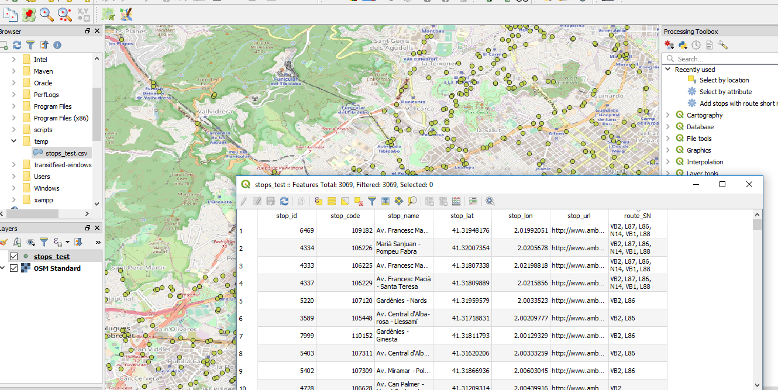Refresh the Browser panel
Screen dimensions: 778x390
[x=17, y=45]
